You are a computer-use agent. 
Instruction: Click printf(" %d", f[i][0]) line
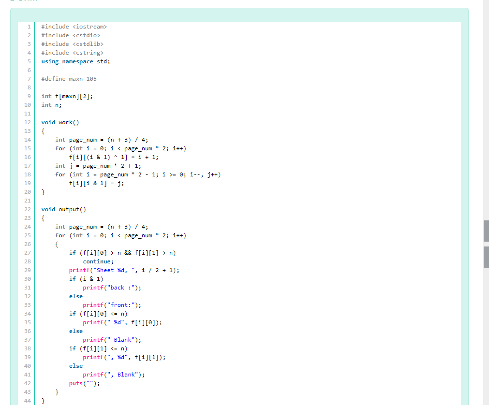[122, 323]
